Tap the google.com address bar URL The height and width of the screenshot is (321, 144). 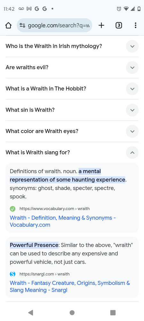[59, 25]
